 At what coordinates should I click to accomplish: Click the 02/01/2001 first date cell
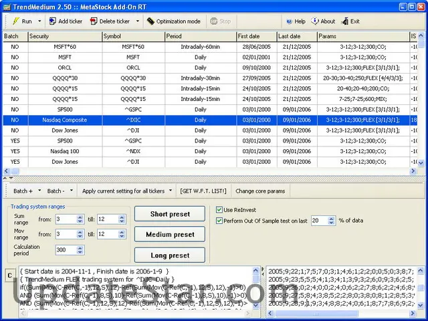tap(256, 58)
